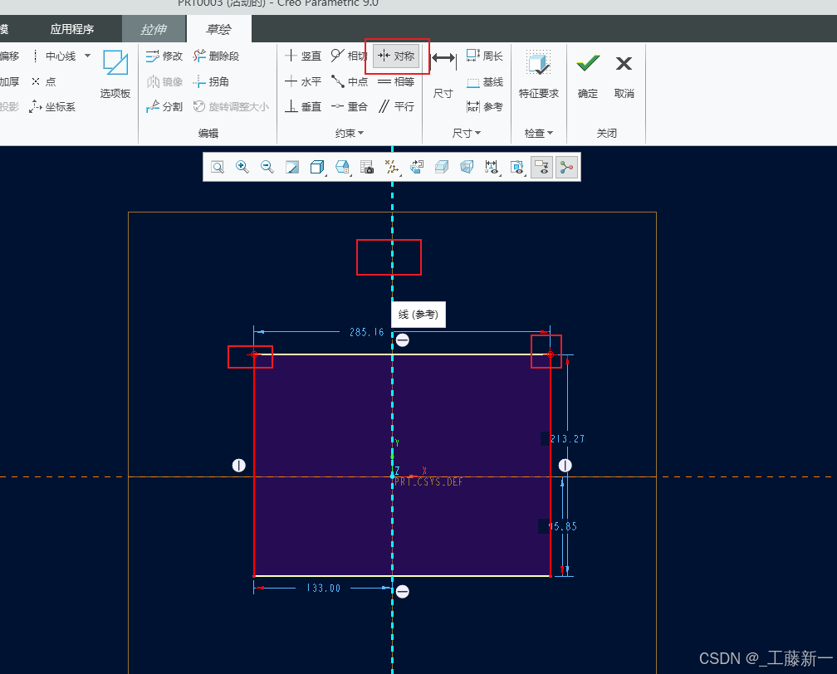837x674 pixels.
Task: Click the Sketch View orientation icon
Action: pyautogui.click(x=417, y=167)
